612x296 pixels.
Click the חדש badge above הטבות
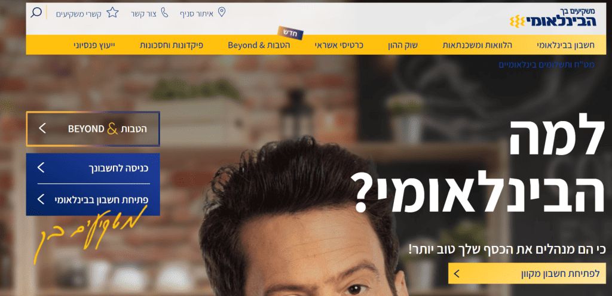point(290,33)
